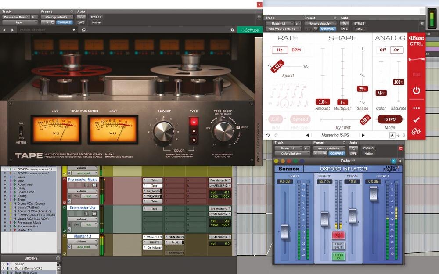Click the Wow Control checkmark icon
This screenshot has height=274, width=439.
coord(416,119)
